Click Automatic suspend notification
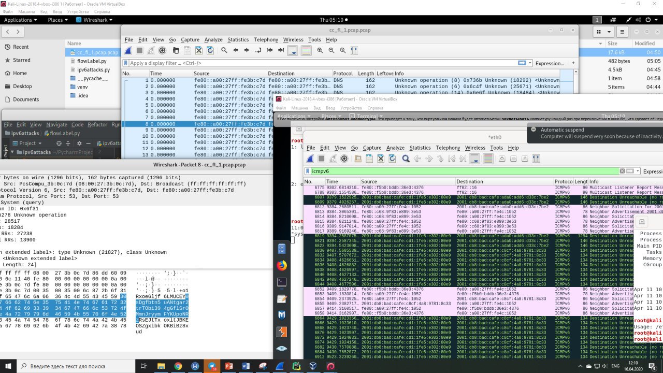Viewport: 663px width, 373px height. pyautogui.click(x=595, y=133)
